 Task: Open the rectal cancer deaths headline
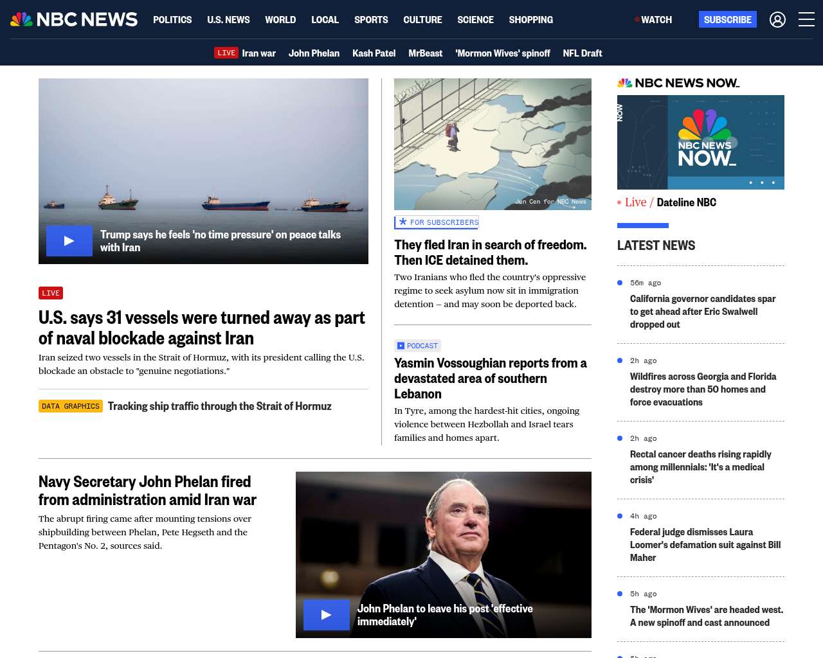pos(700,467)
